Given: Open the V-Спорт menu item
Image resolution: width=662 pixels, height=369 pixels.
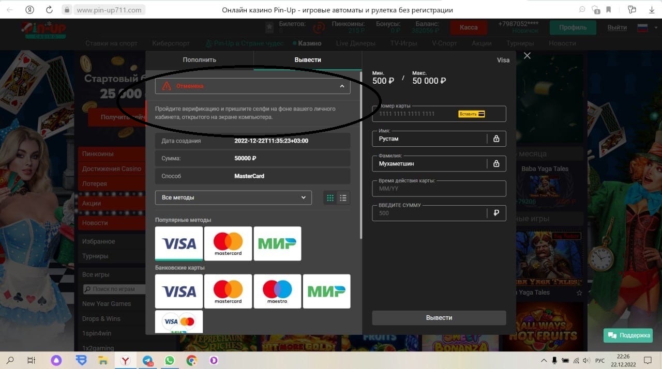Looking at the screenshot, I should (x=444, y=43).
